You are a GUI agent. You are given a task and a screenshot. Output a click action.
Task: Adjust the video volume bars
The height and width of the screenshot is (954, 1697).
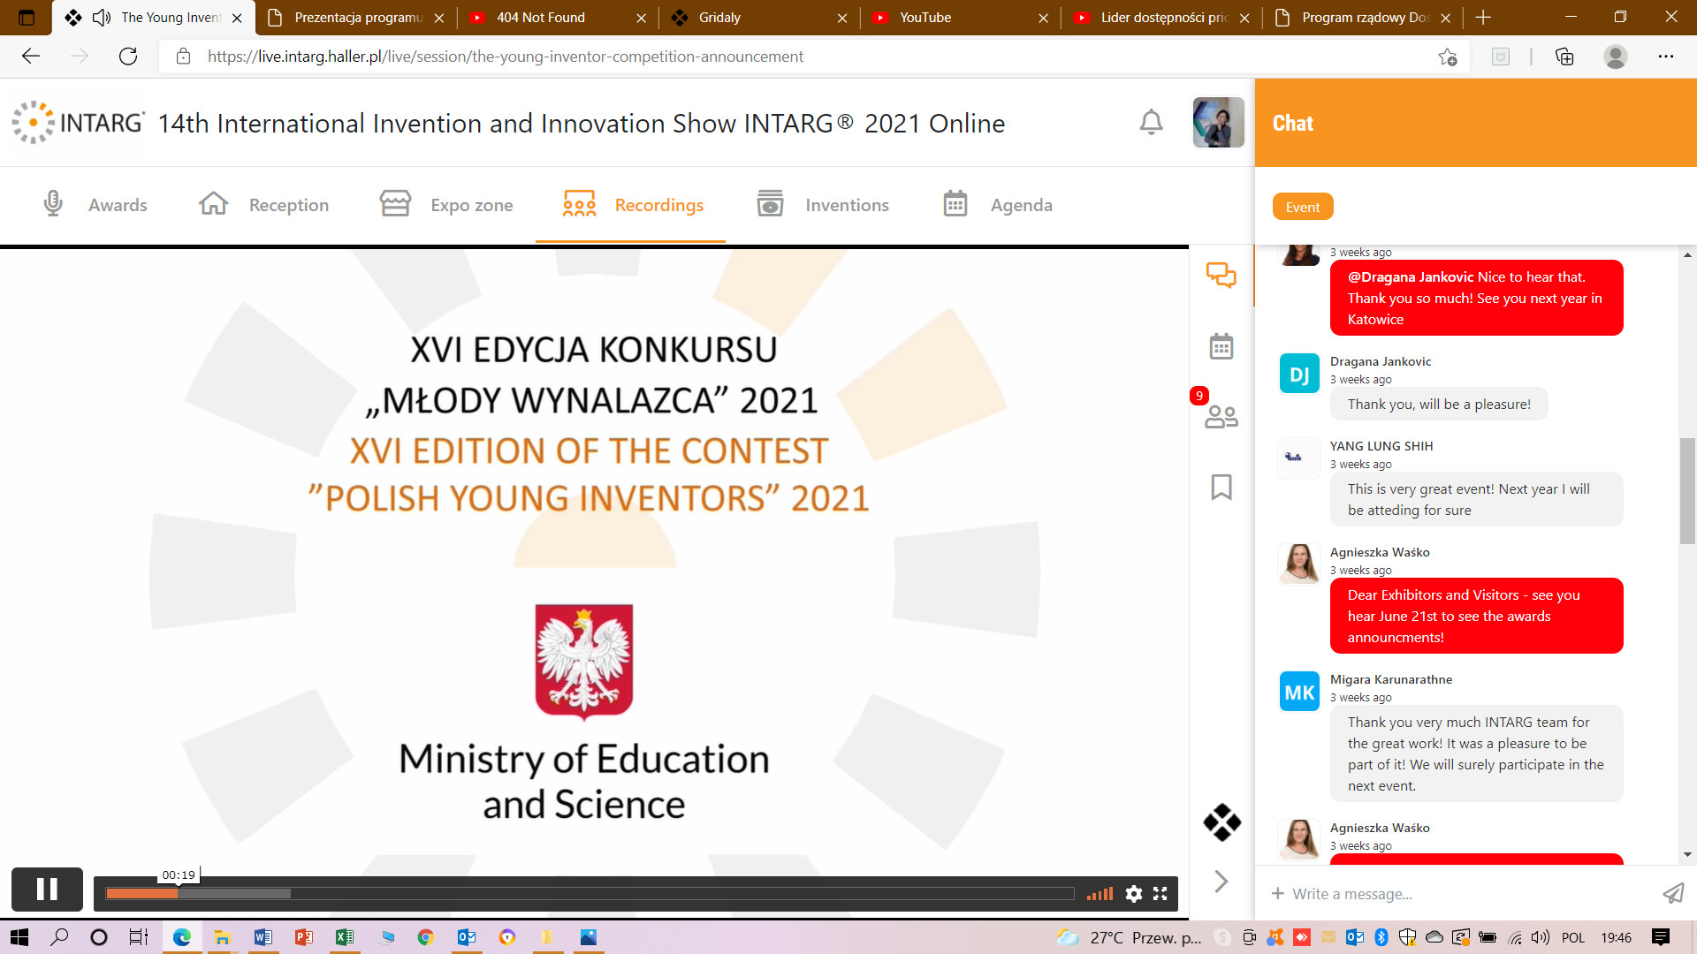point(1100,894)
